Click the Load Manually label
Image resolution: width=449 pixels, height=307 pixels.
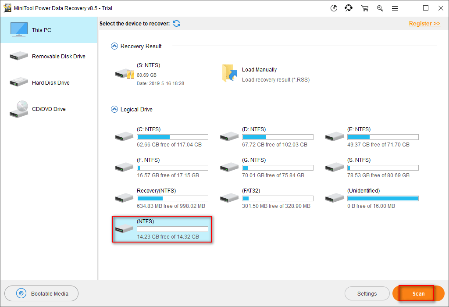[x=259, y=70]
